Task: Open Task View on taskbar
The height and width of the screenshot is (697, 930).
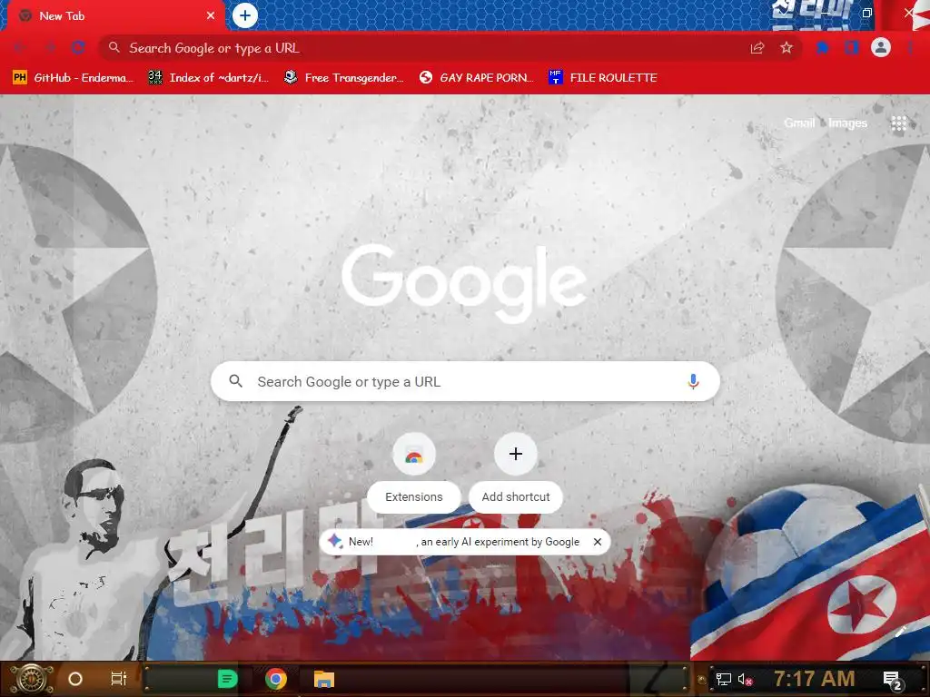Action: click(119, 679)
